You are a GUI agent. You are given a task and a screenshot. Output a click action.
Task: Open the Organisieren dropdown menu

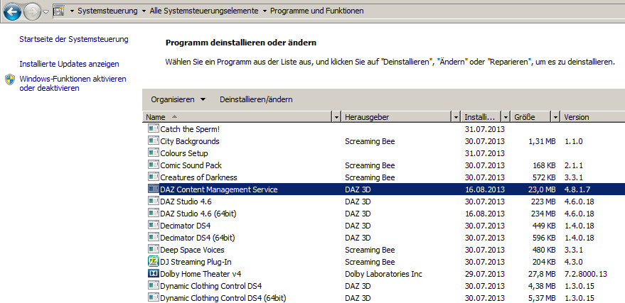pos(178,99)
